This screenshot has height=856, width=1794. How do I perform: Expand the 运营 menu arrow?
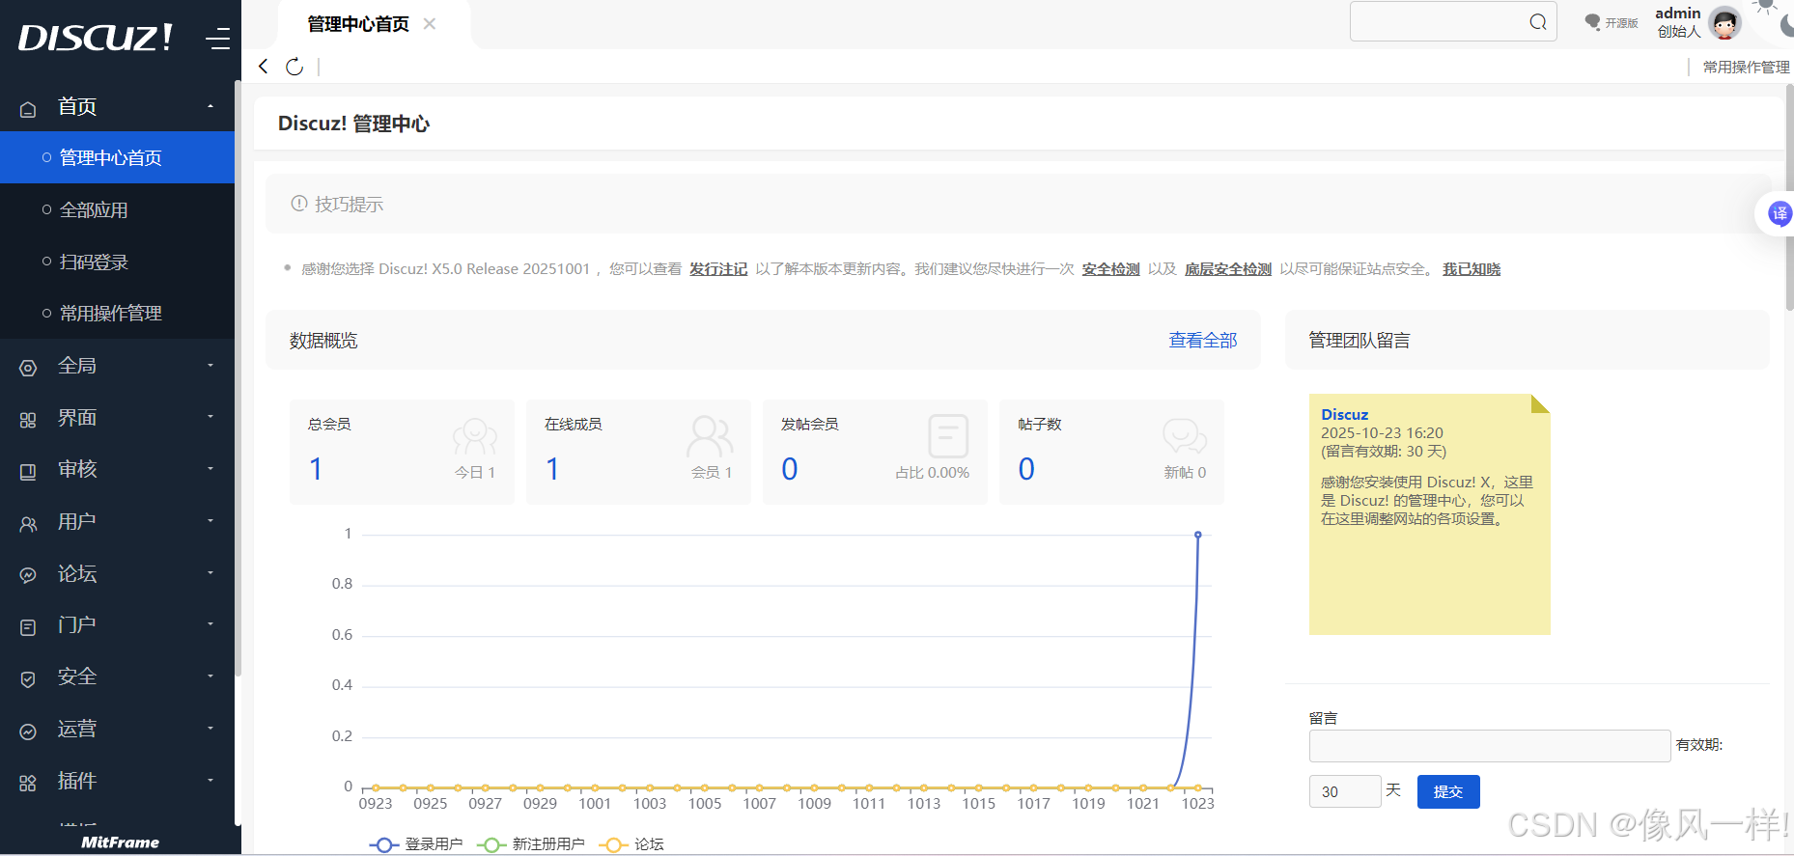(x=210, y=729)
